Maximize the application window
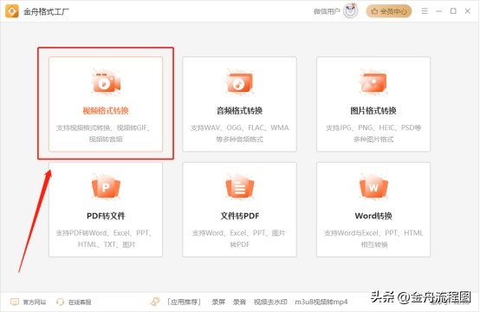Viewport: 480px width, 312px height. (x=453, y=11)
